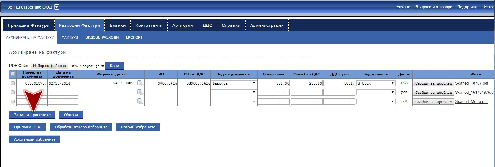The image size is (495, 167).
Task: Click document number field in second row
Action: coord(32,92)
